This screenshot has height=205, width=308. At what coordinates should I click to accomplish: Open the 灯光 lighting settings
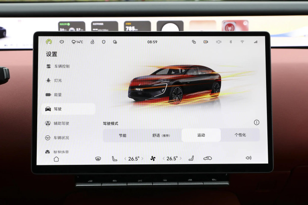point(68,80)
